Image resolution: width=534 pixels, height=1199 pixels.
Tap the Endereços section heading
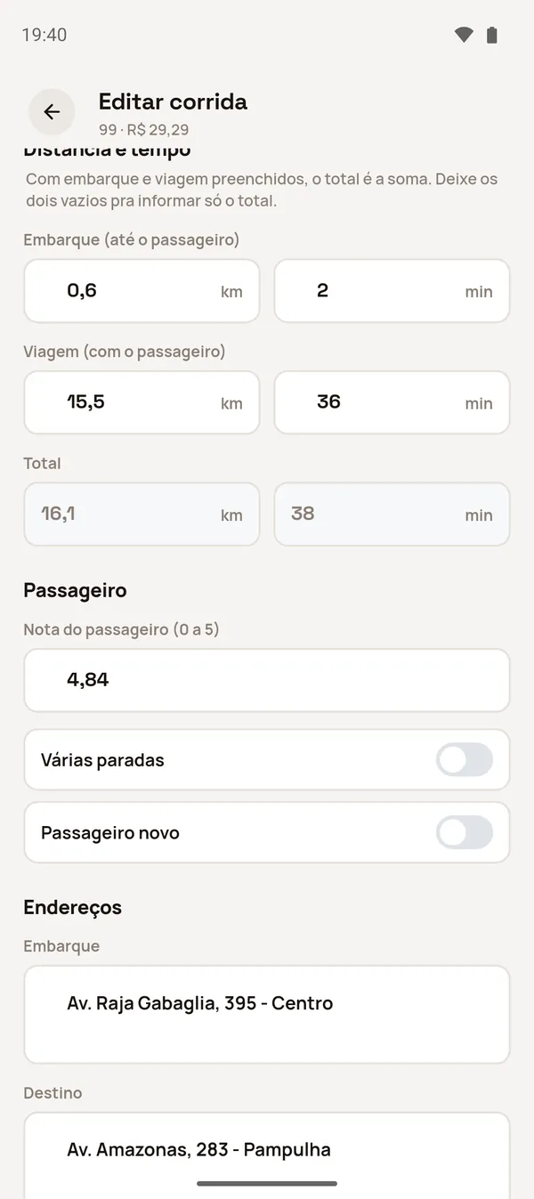72,907
